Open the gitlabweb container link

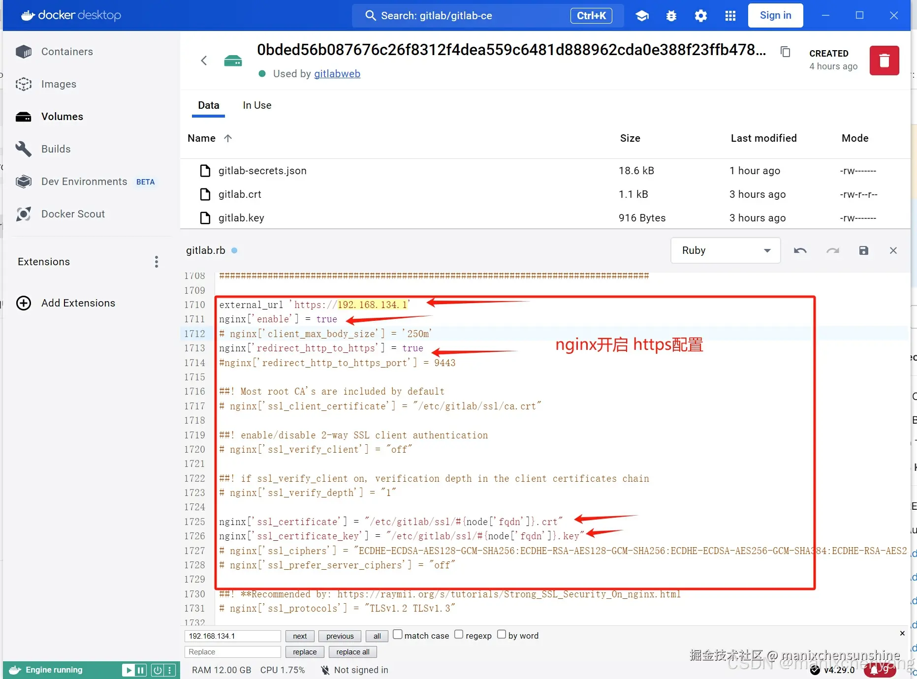pos(337,74)
